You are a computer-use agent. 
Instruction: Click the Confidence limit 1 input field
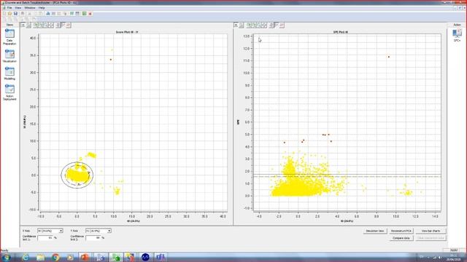[45, 238]
